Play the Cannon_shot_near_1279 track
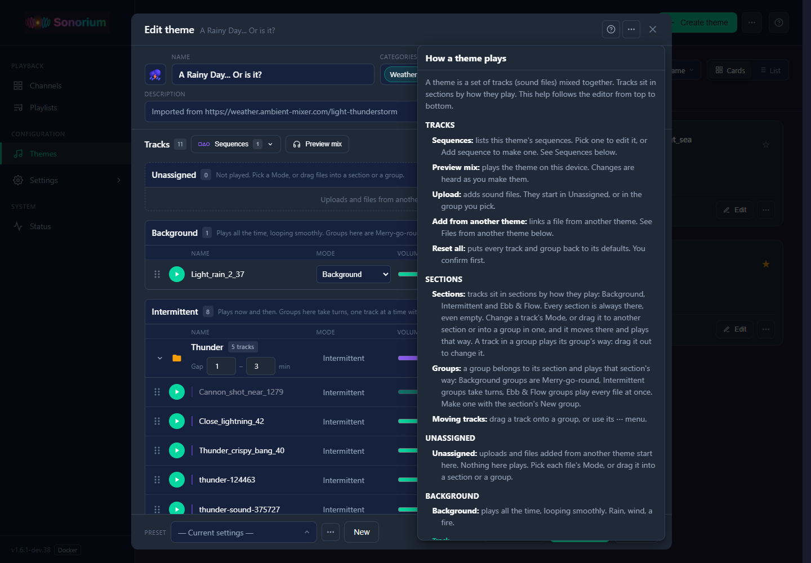Screen dimensions: 811x563 point(177,392)
